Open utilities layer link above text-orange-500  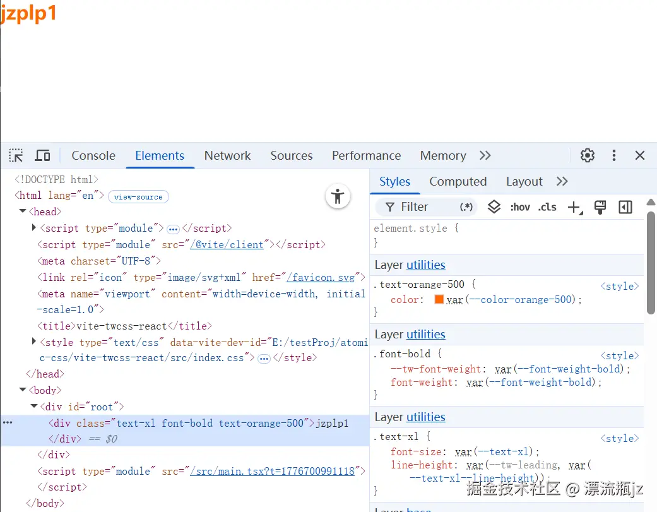426,265
